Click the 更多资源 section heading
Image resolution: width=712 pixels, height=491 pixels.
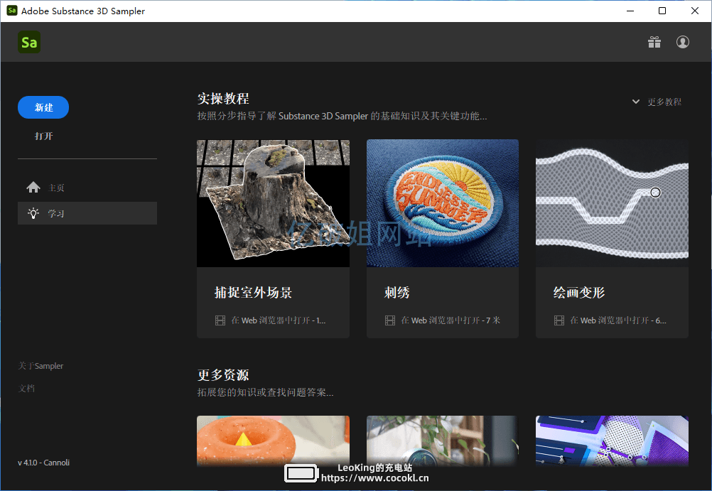(x=223, y=375)
